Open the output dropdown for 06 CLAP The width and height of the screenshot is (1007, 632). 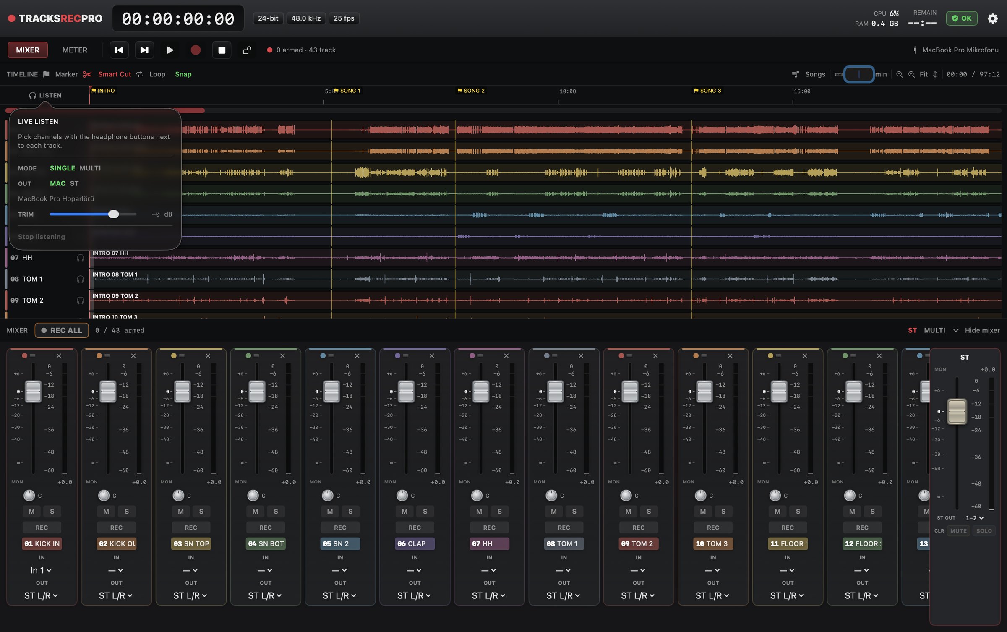pyautogui.click(x=414, y=596)
